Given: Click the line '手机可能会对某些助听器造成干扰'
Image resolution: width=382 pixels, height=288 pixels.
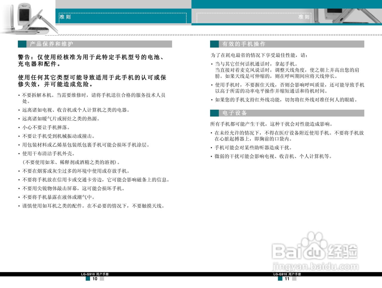Looking at the screenshot, I should [x=252, y=148].
